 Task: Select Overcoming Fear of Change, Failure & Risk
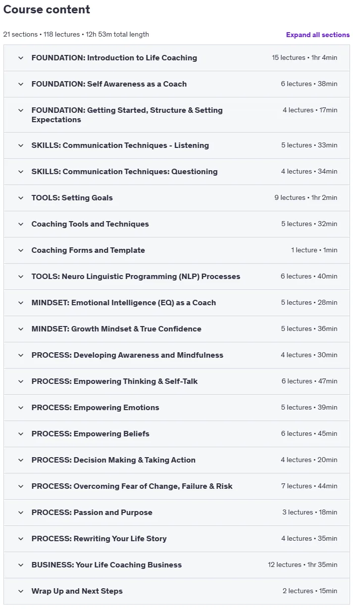(132, 486)
